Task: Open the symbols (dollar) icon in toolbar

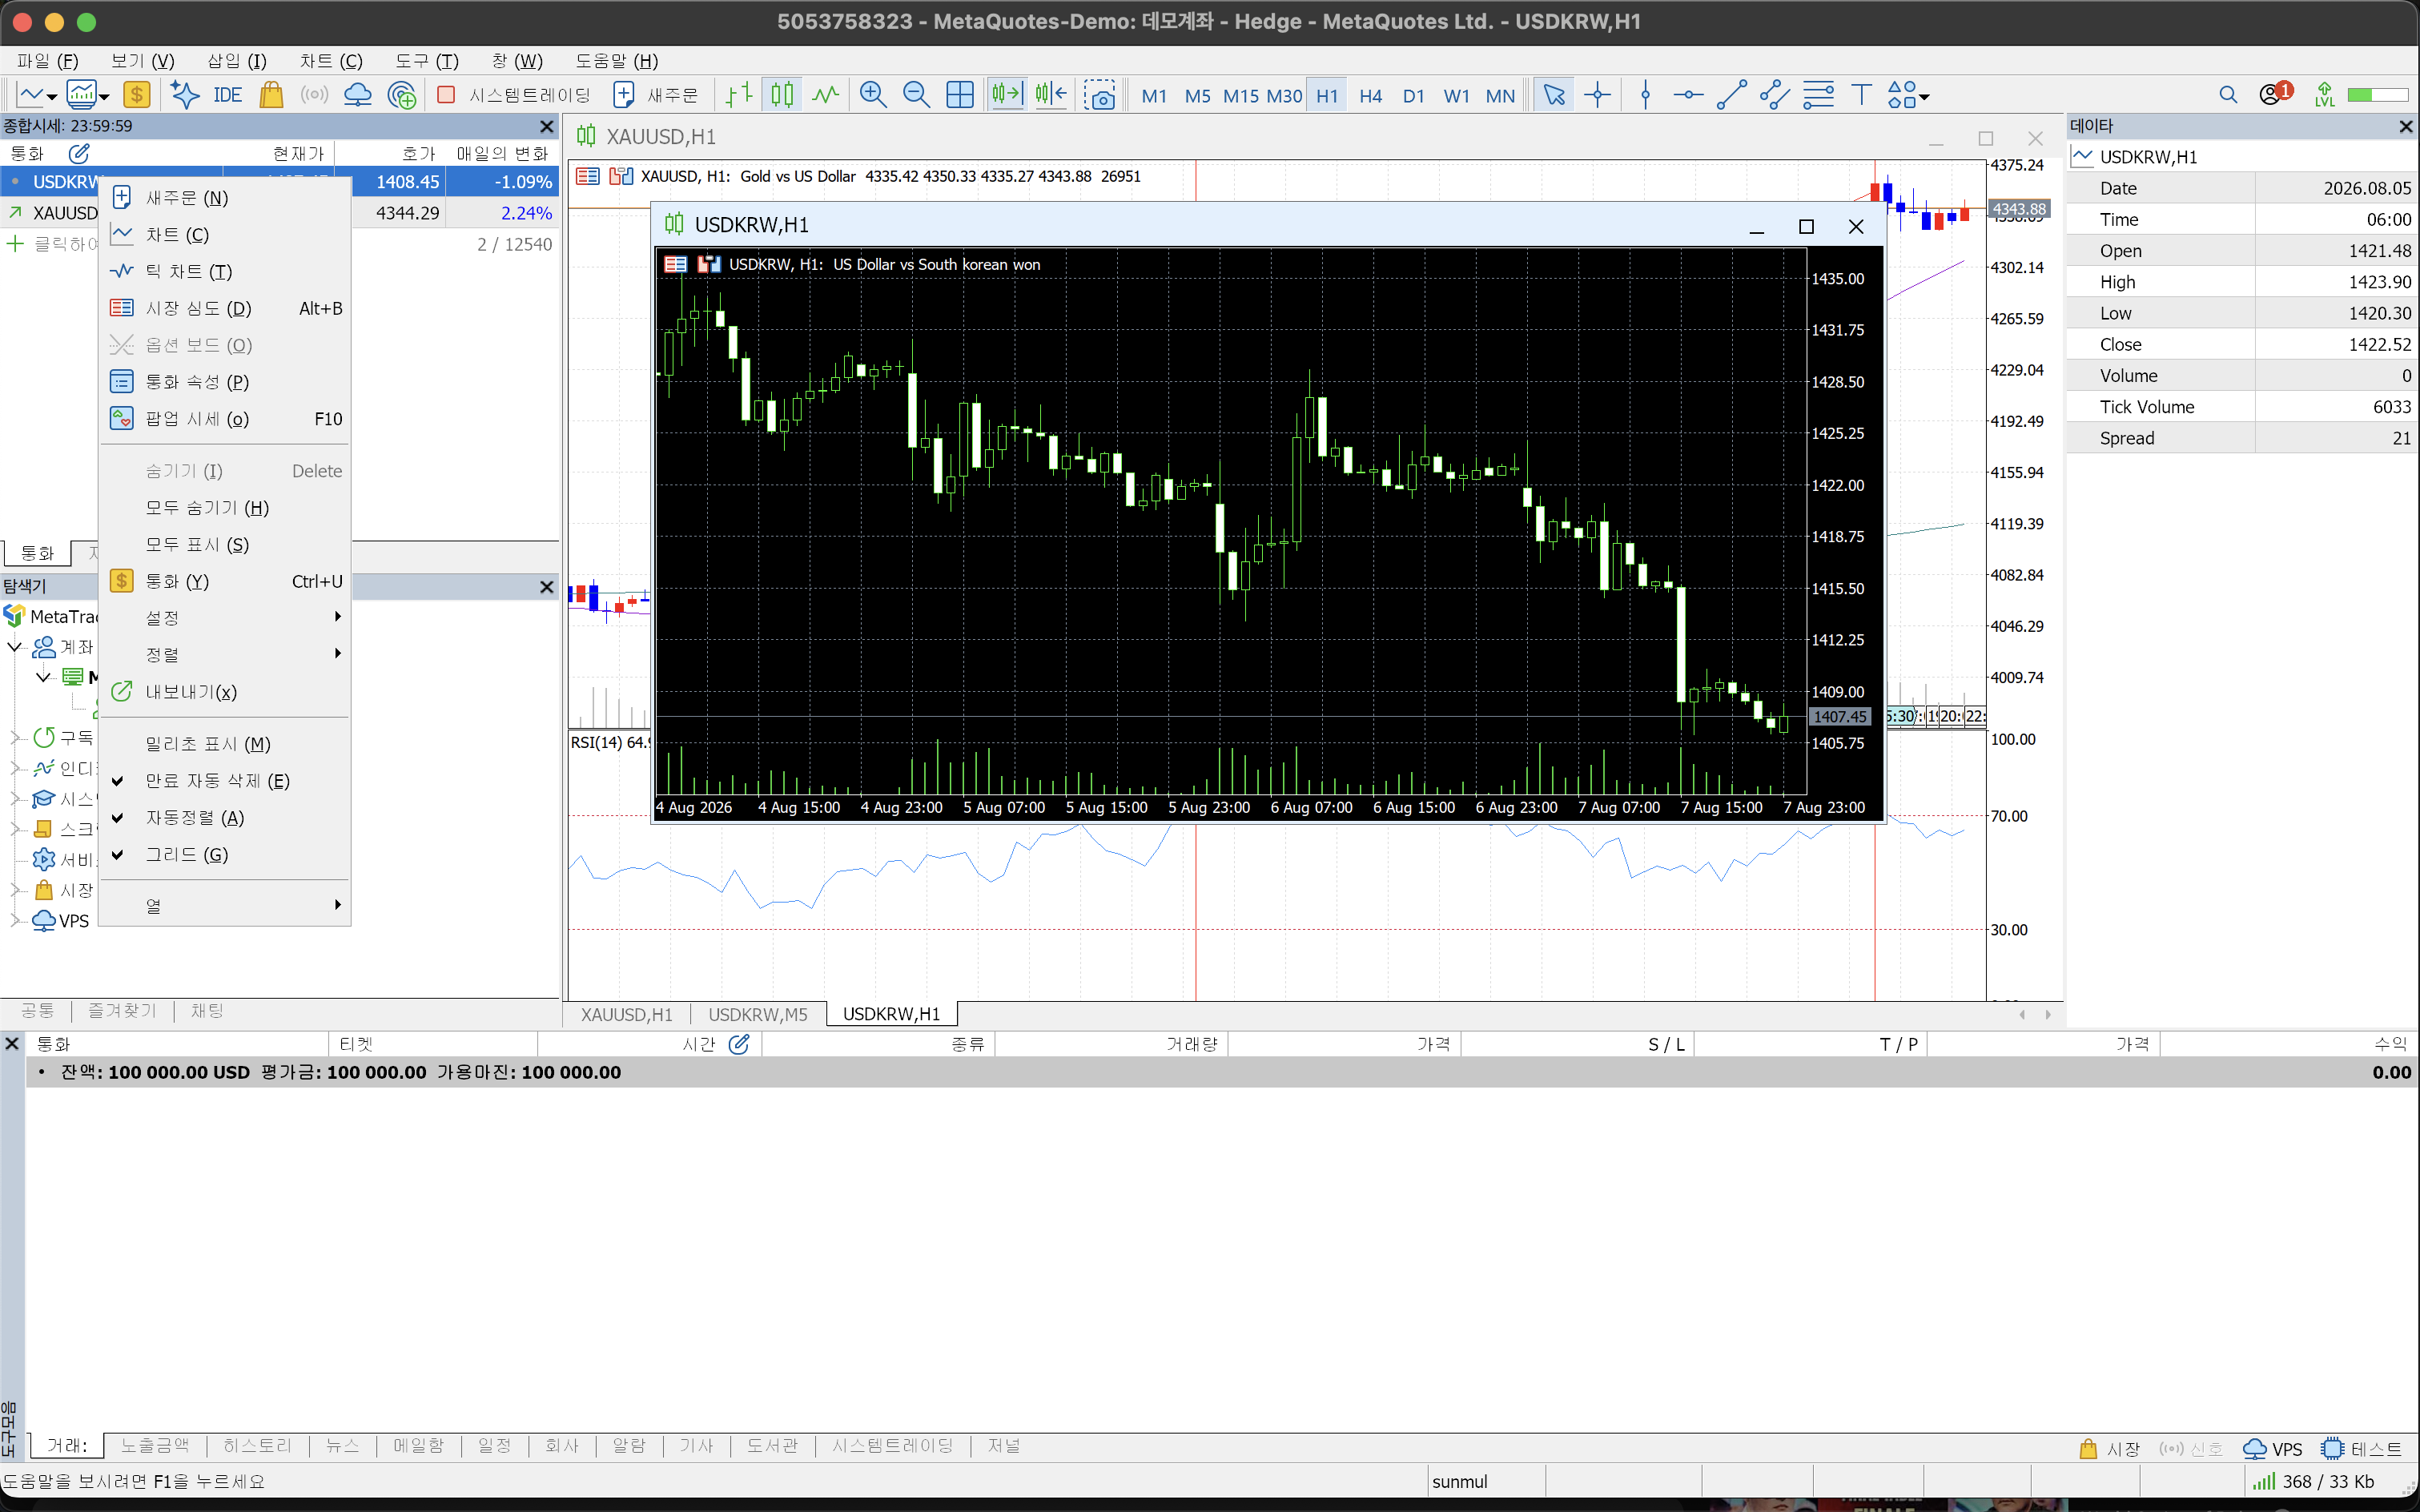Action: click(x=136, y=95)
